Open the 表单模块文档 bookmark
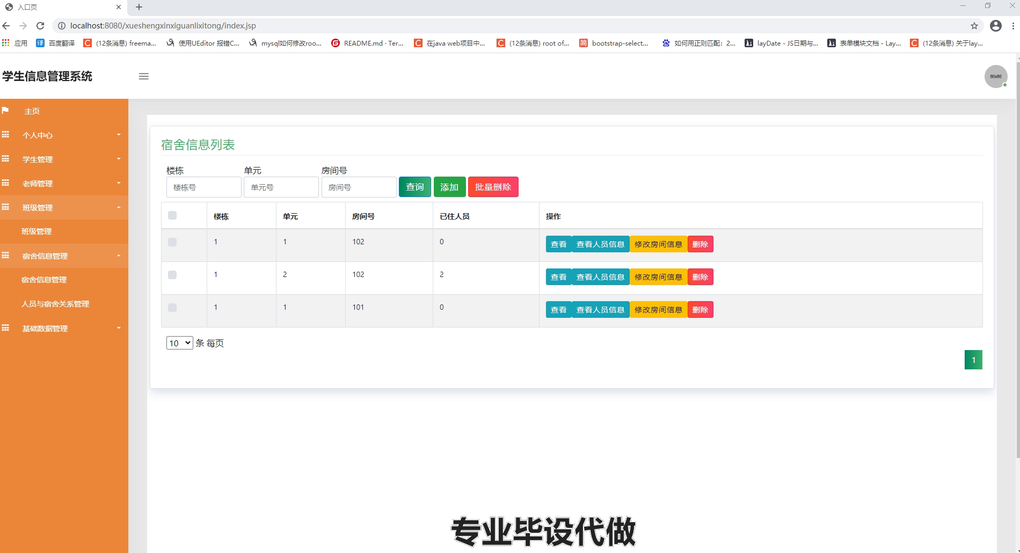 [x=864, y=43]
